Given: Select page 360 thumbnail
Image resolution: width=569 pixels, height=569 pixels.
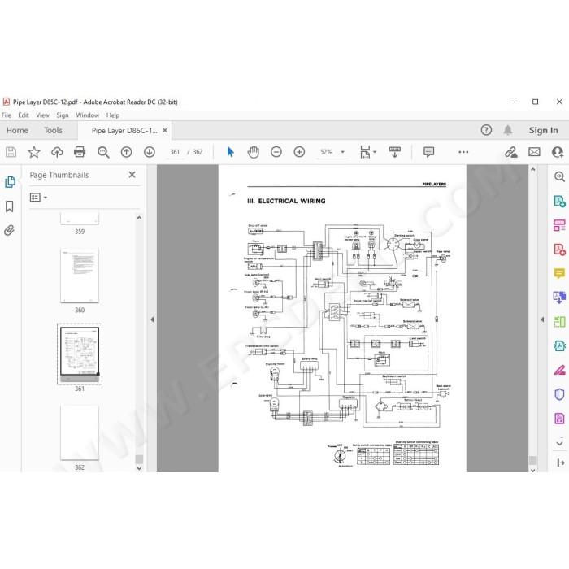Looking at the screenshot, I should point(80,276).
